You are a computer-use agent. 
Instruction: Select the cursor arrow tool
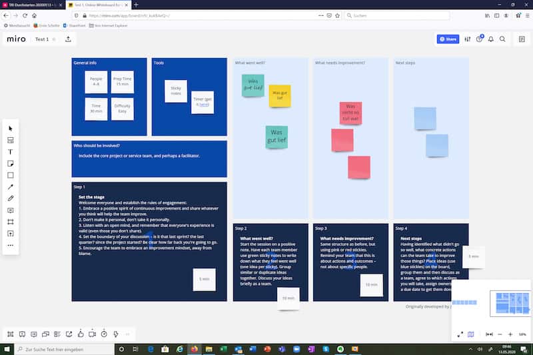11,129
